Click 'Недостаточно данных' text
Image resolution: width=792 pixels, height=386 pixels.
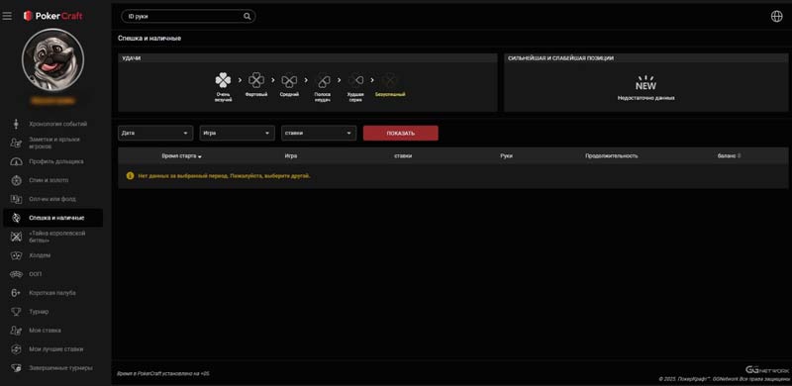pos(645,98)
